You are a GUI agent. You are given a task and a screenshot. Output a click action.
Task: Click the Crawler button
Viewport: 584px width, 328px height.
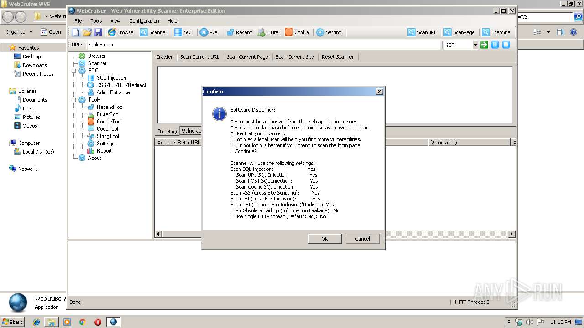point(164,57)
